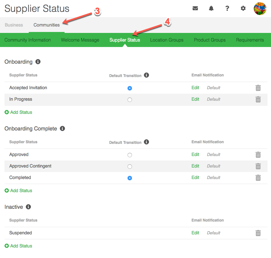
Task: Delete the Accepted Invitation status
Action: (258, 88)
